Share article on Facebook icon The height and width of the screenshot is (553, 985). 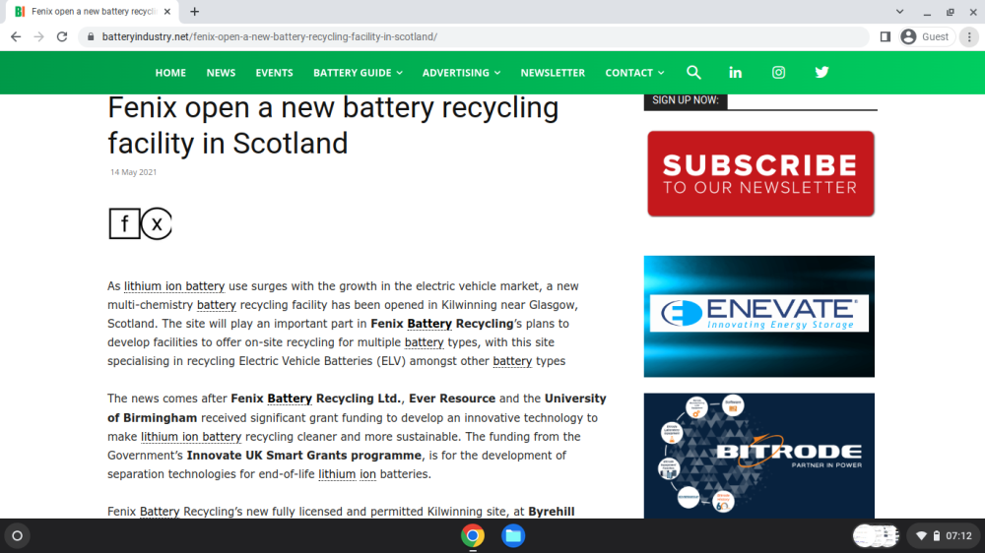(x=124, y=223)
